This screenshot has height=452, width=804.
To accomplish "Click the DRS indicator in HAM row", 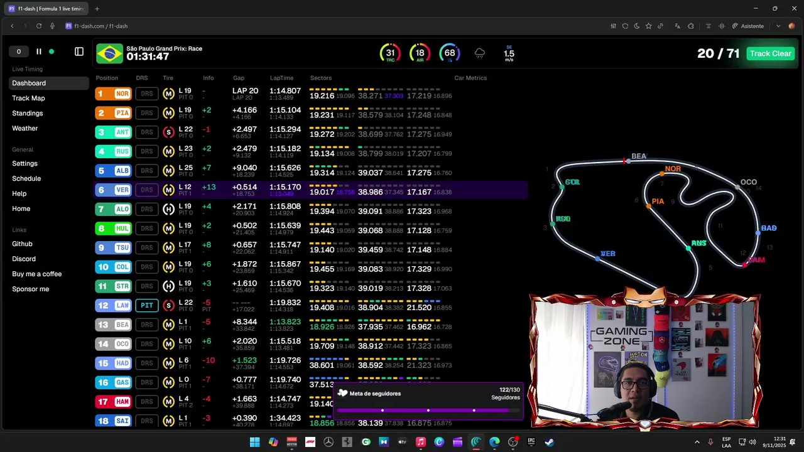I will [147, 402].
